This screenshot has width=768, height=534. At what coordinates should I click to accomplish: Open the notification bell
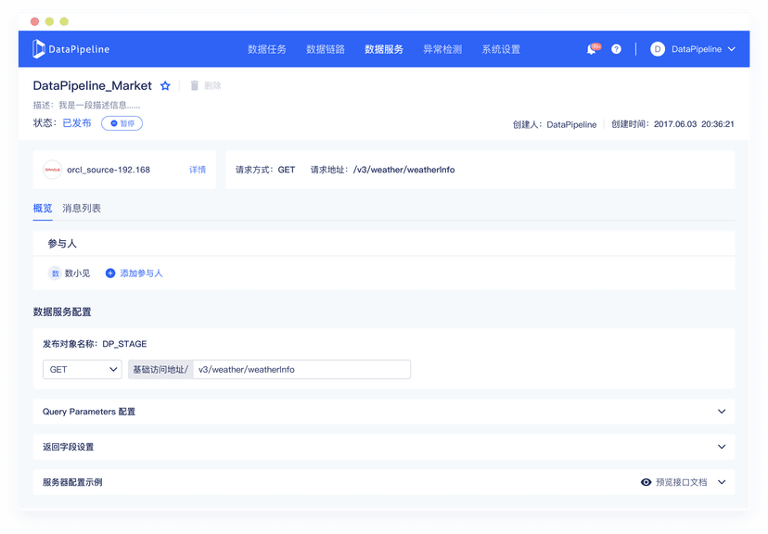[x=592, y=49]
